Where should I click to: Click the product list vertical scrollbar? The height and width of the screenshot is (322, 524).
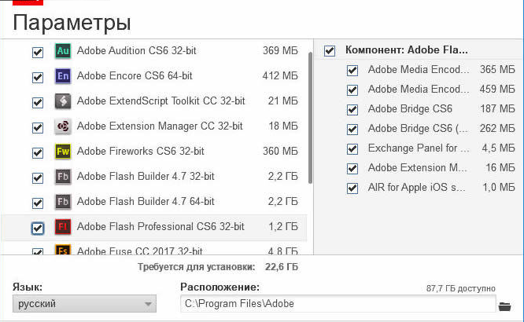click(x=310, y=119)
